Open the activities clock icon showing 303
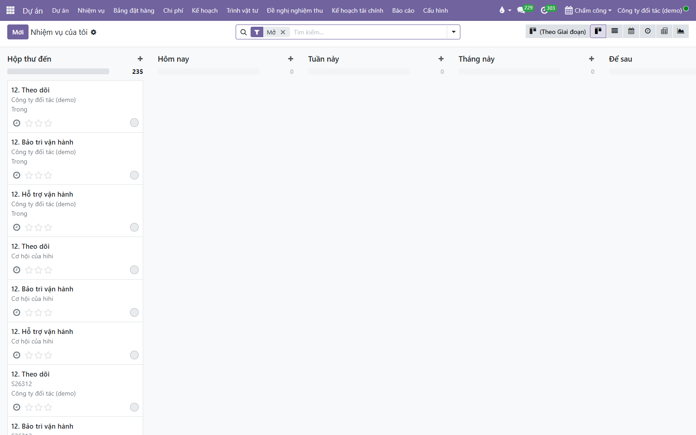This screenshot has width=696, height=435. pyautogui.click(x=548, y=10)
